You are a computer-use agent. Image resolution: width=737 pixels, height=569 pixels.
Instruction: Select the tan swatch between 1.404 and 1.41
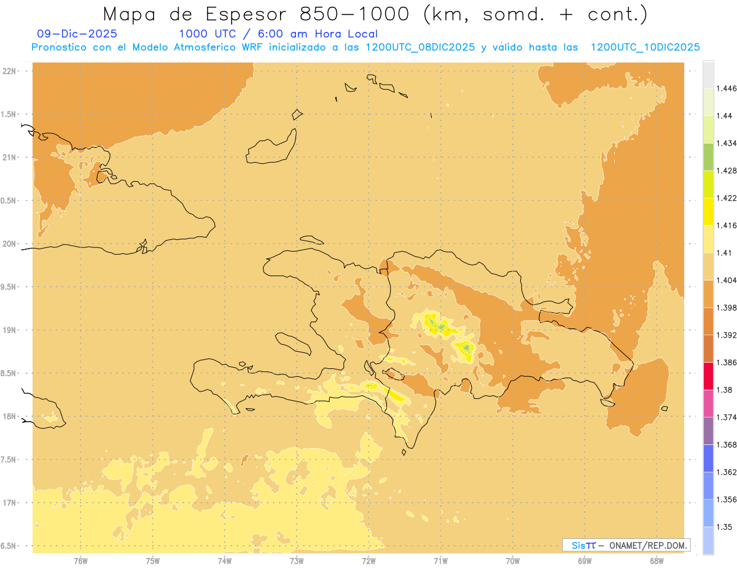pos(708,266)
